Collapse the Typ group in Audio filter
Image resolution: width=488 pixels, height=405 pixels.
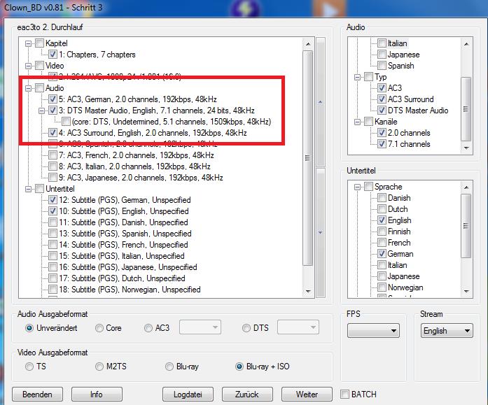[357, 77]
